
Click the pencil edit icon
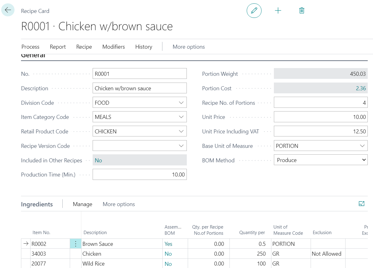[x=254, y=10]
